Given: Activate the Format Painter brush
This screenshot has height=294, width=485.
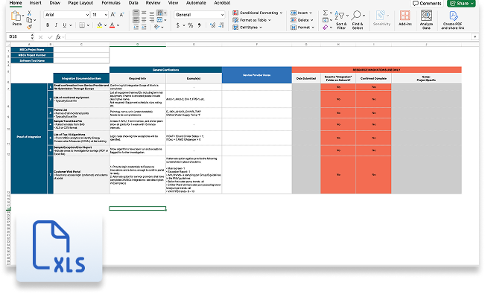Looking at the screenshot, I should click(29, 27).
